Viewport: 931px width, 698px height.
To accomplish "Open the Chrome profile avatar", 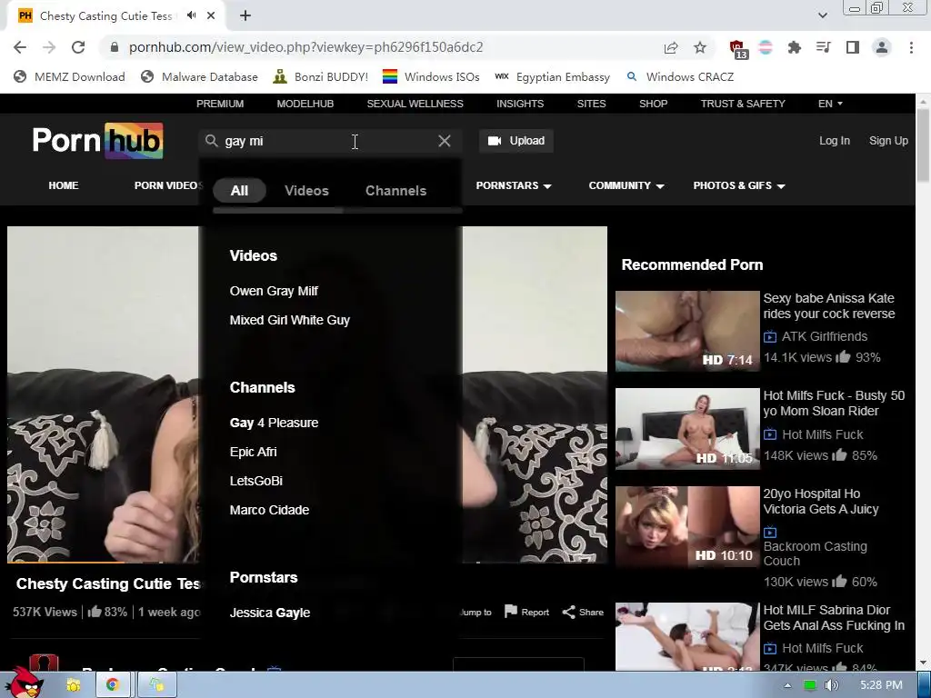I will (x=882, y=47).
